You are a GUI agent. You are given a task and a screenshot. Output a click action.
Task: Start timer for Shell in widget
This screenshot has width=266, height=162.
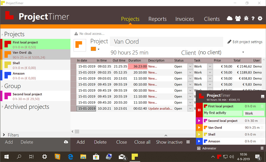tap(199, 134)
